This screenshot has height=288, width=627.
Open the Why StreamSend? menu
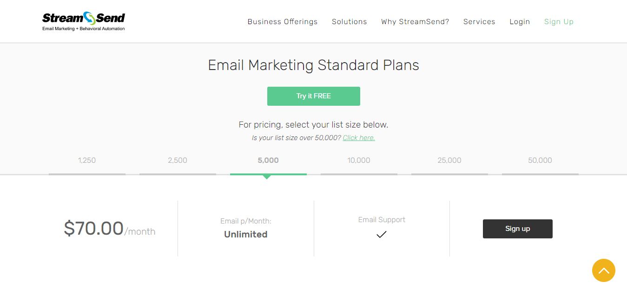tap(415, 22)
